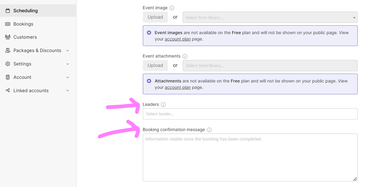Follow account plan link in Attachments notice
Image resolution: width=375 pixels, height=187 pixels.
tap(178, 87)
